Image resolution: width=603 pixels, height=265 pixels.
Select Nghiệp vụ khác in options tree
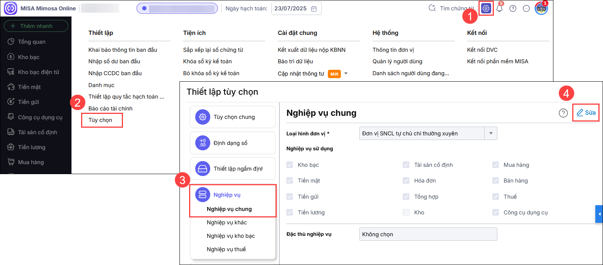227,222
